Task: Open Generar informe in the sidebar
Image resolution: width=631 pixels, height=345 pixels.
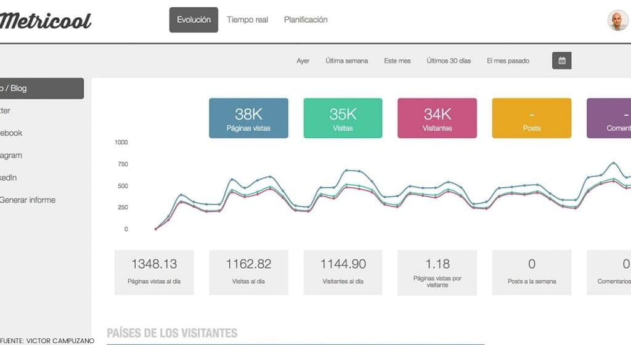Action: click(x=27, y=200)
